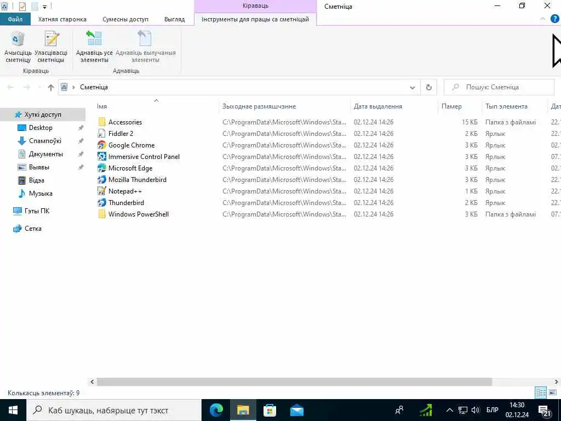Click the БЛР keyboard language indicator
Image resolution: width=561 pixels, height=421 pixels.
(493, 410)
